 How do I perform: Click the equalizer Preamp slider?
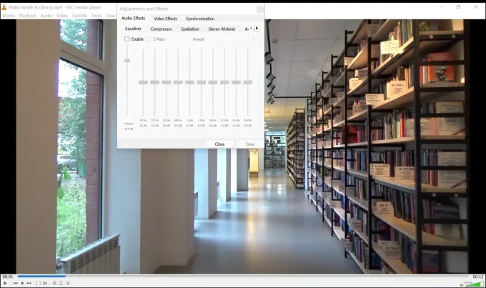pos(127,61)
